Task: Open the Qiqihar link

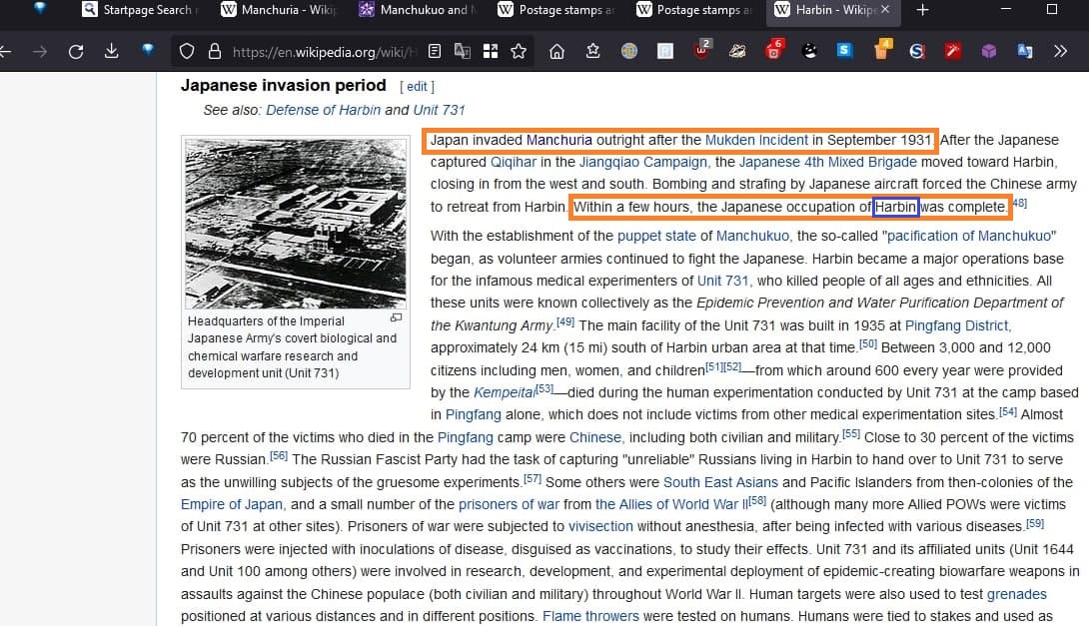Action: tap(514, 162)
